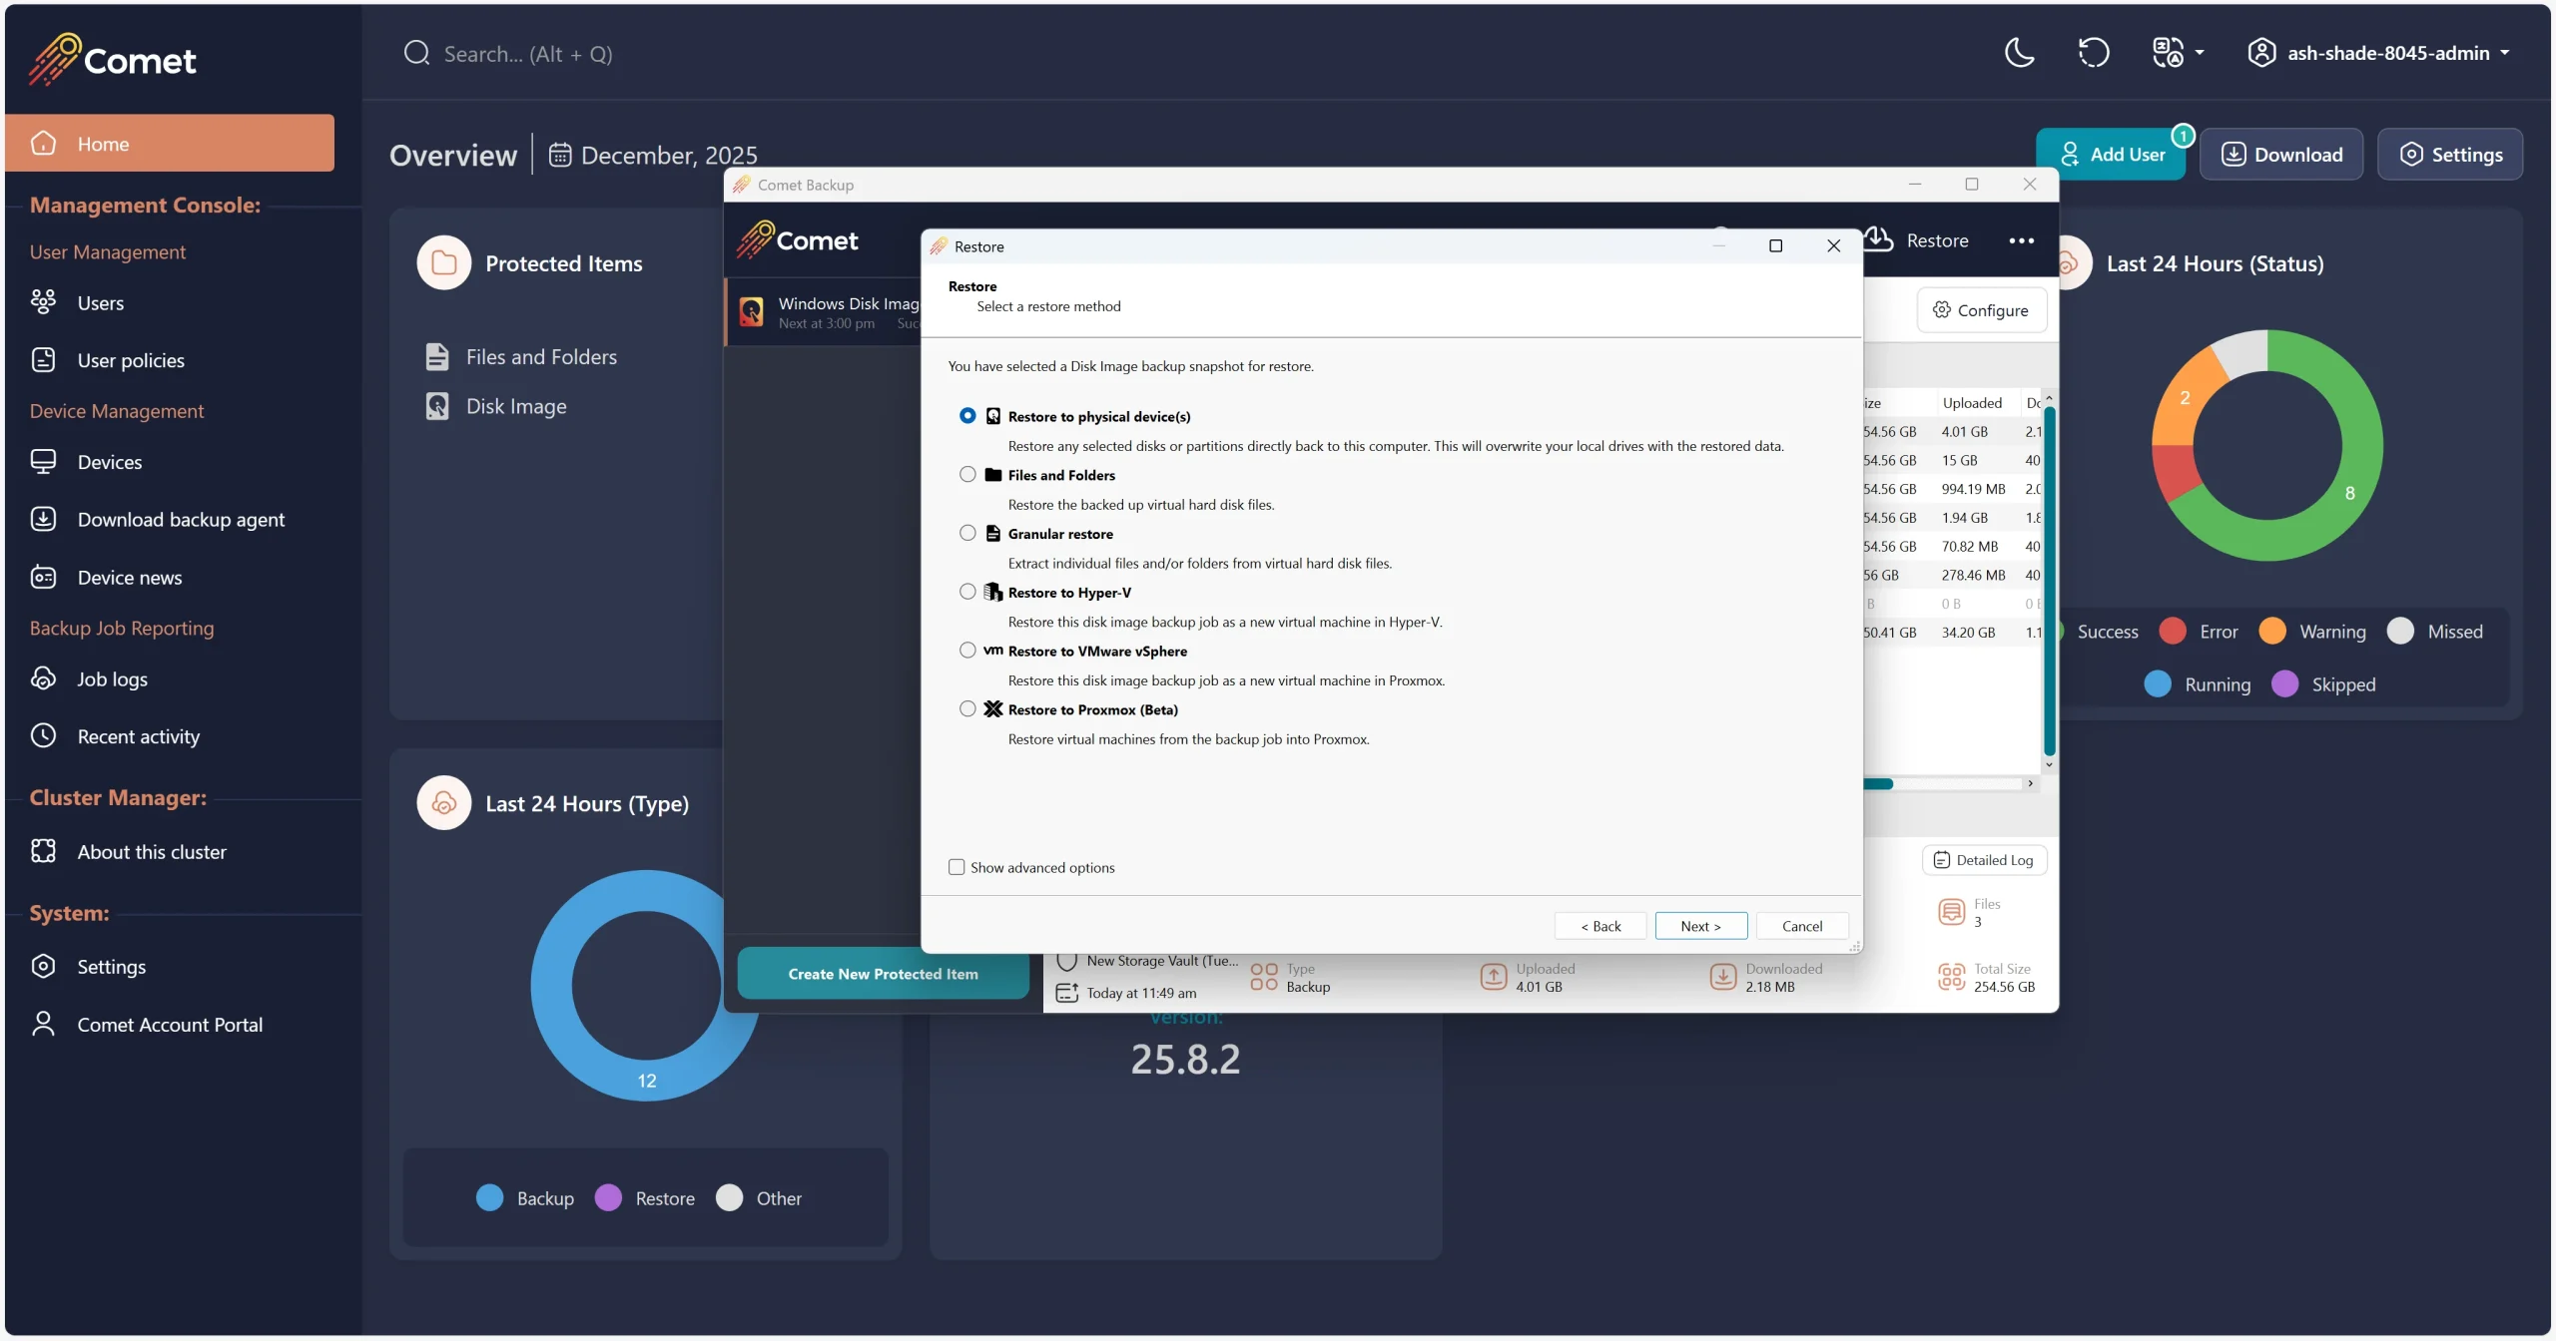Click the red Error legend swatch
Viewport: 2556px width, 1341px height.
pyautogui.click(x=2173, y=631)
